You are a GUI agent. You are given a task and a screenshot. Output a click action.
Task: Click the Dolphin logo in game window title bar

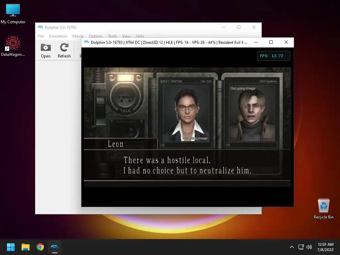[x=87, y=42]
